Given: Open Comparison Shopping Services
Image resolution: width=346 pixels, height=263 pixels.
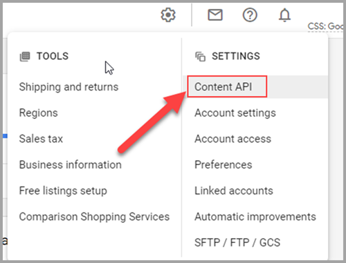Looking at the screenshot, I should coord(94,217).
